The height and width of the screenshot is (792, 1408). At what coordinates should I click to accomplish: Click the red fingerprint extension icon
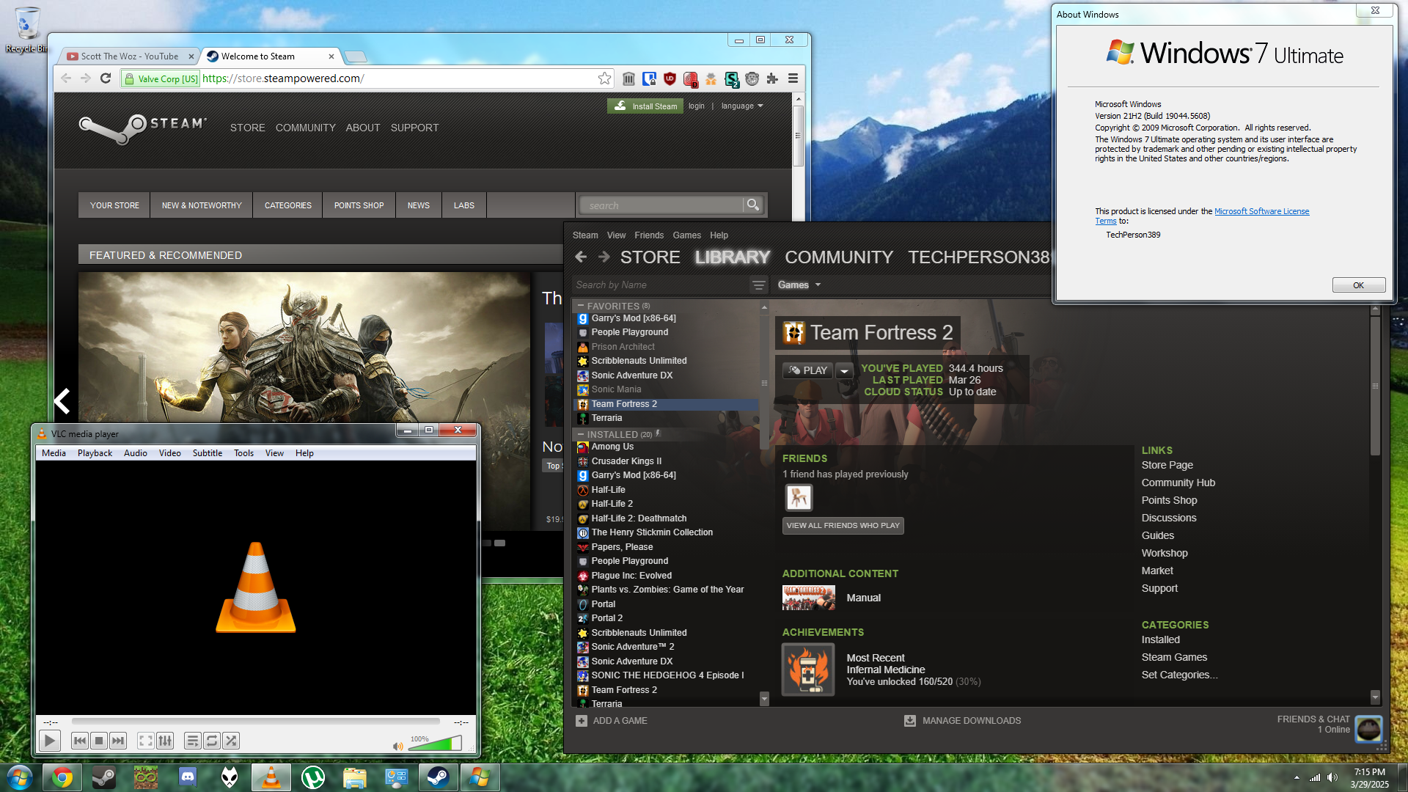pos(690,79)
